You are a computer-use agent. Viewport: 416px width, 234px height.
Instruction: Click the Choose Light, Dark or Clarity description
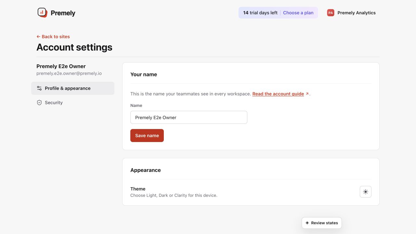click(x=174, y=195)
